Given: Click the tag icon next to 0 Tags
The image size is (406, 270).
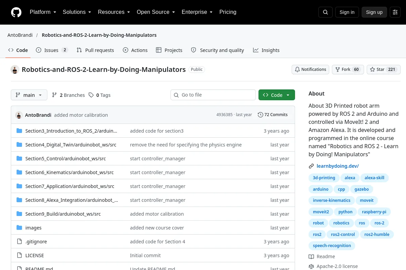Looking at the screenshot, I should point(91,95).
